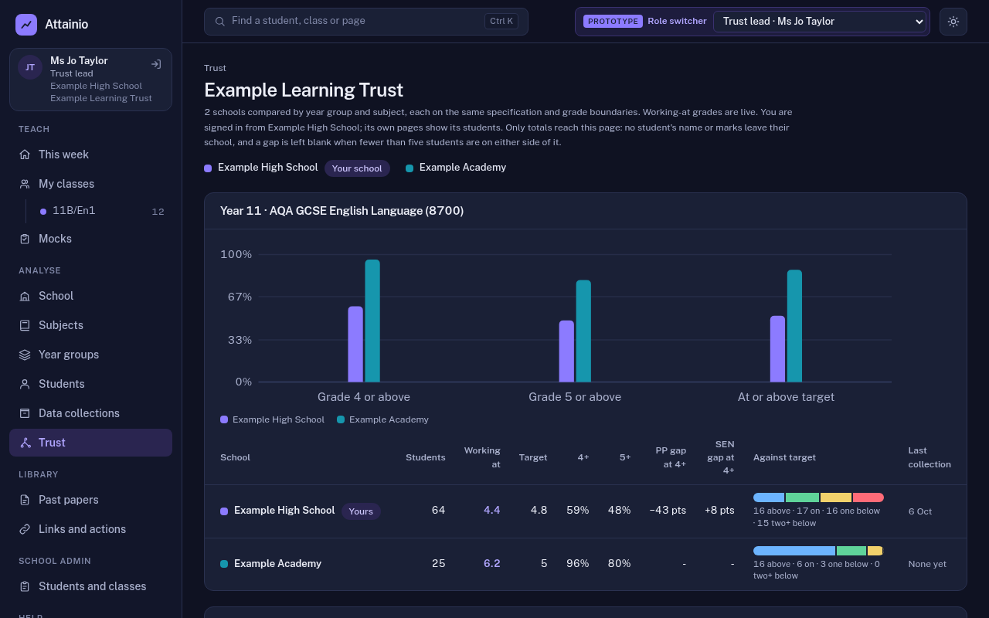Go to the My classes page
Screen dimensions: 989x618
90,184
